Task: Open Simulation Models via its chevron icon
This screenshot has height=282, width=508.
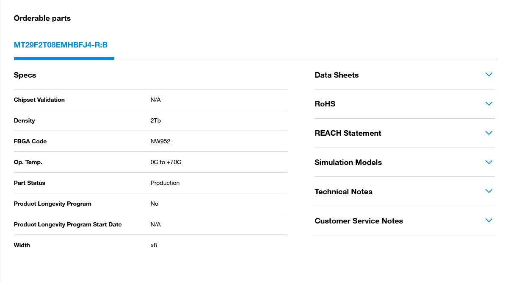Action: 489,162
